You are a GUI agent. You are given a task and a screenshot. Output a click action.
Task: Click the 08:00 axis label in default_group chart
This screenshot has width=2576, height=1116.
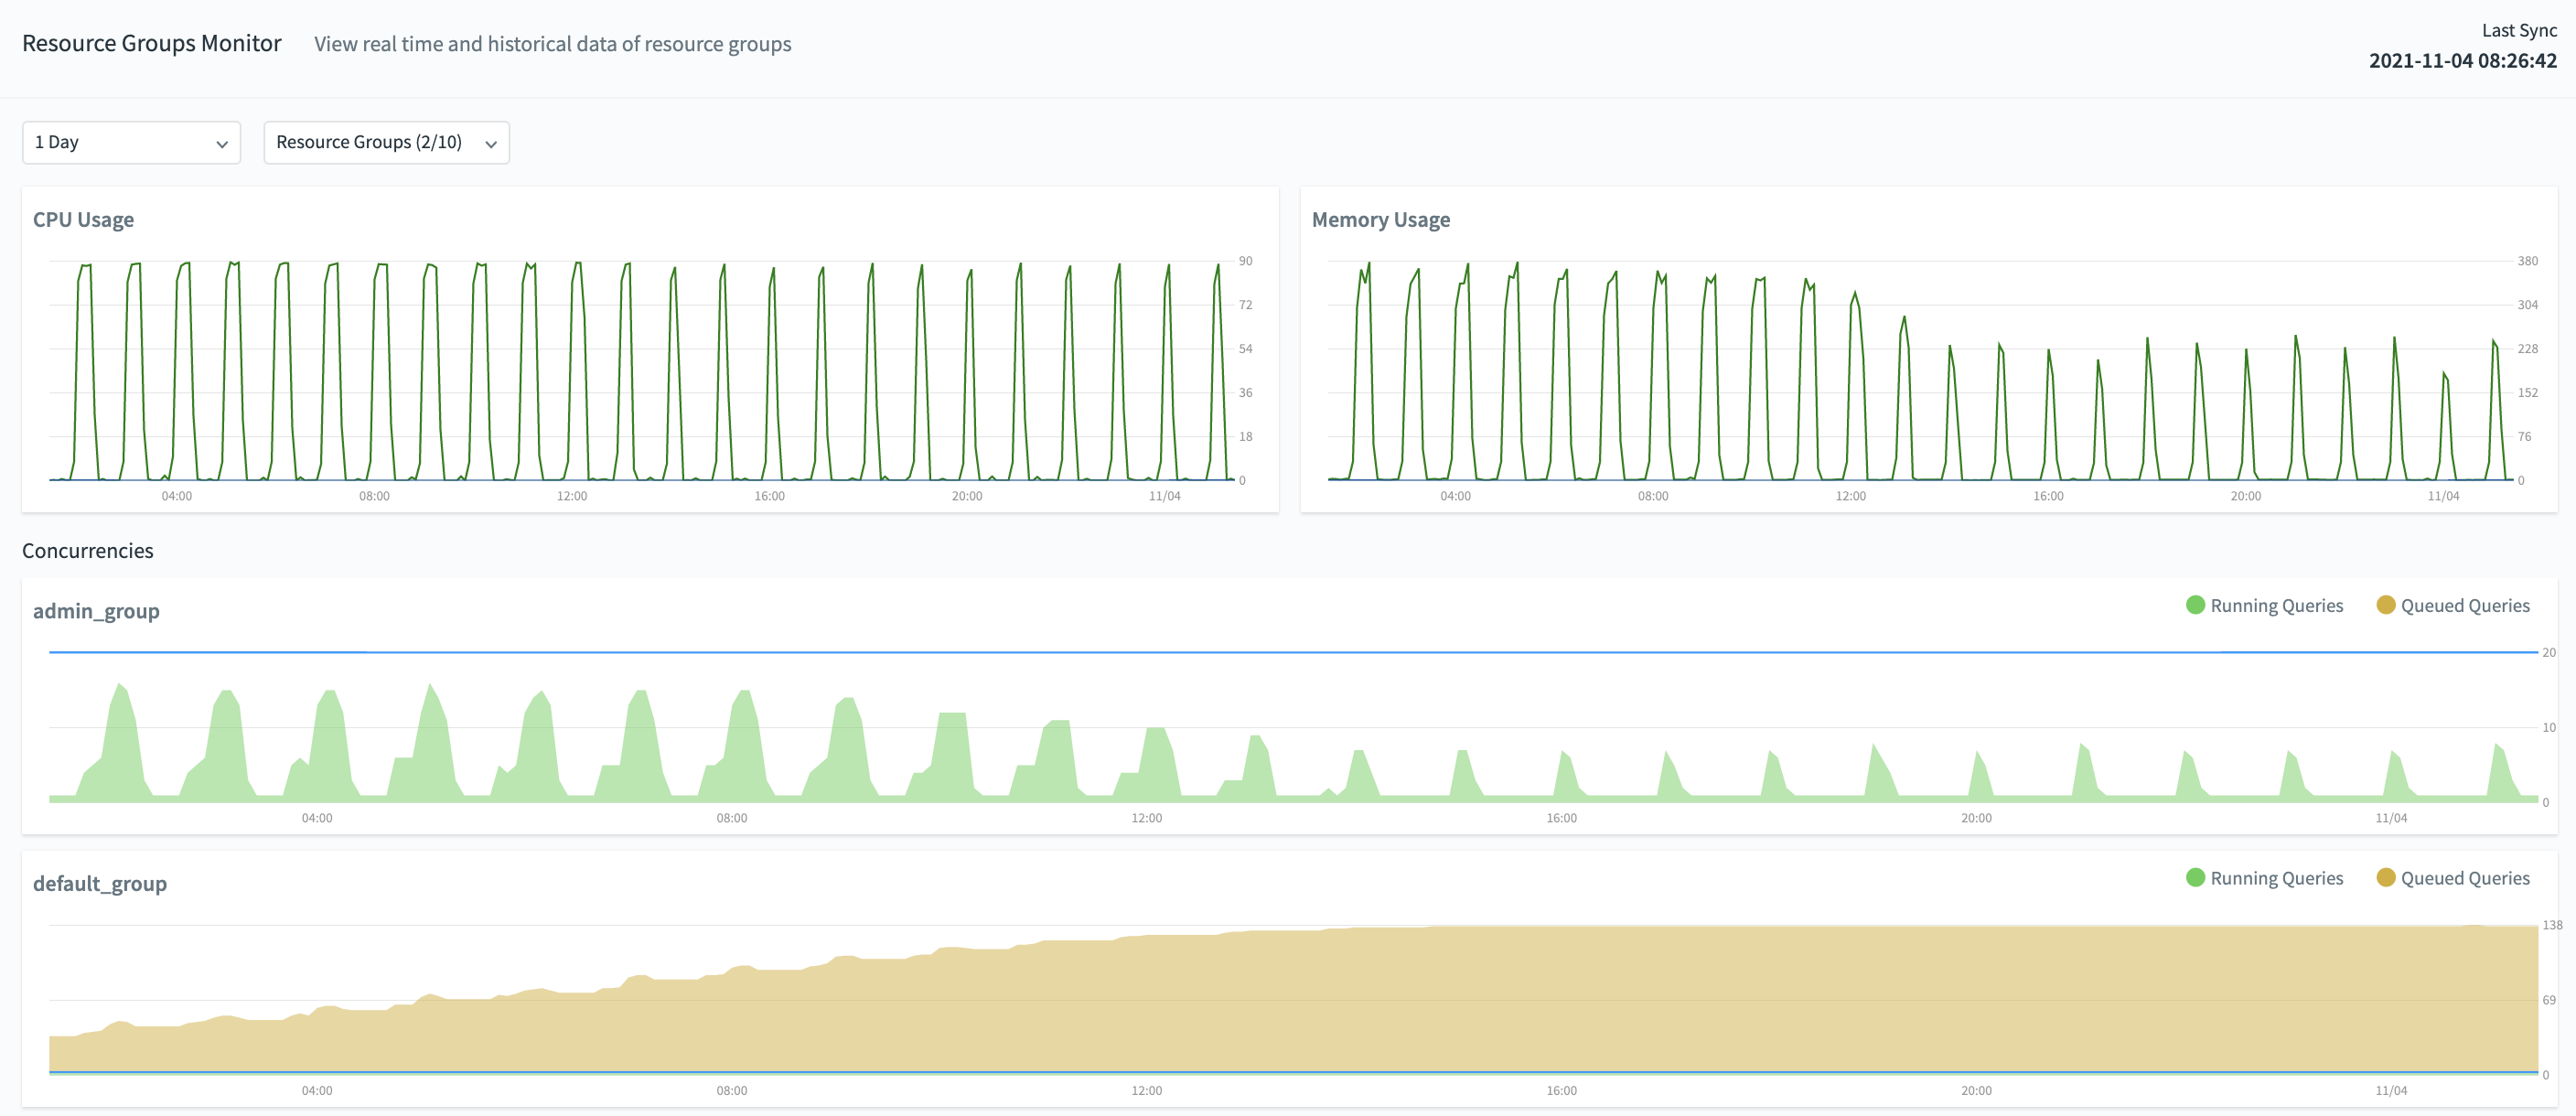point(732,1091)
